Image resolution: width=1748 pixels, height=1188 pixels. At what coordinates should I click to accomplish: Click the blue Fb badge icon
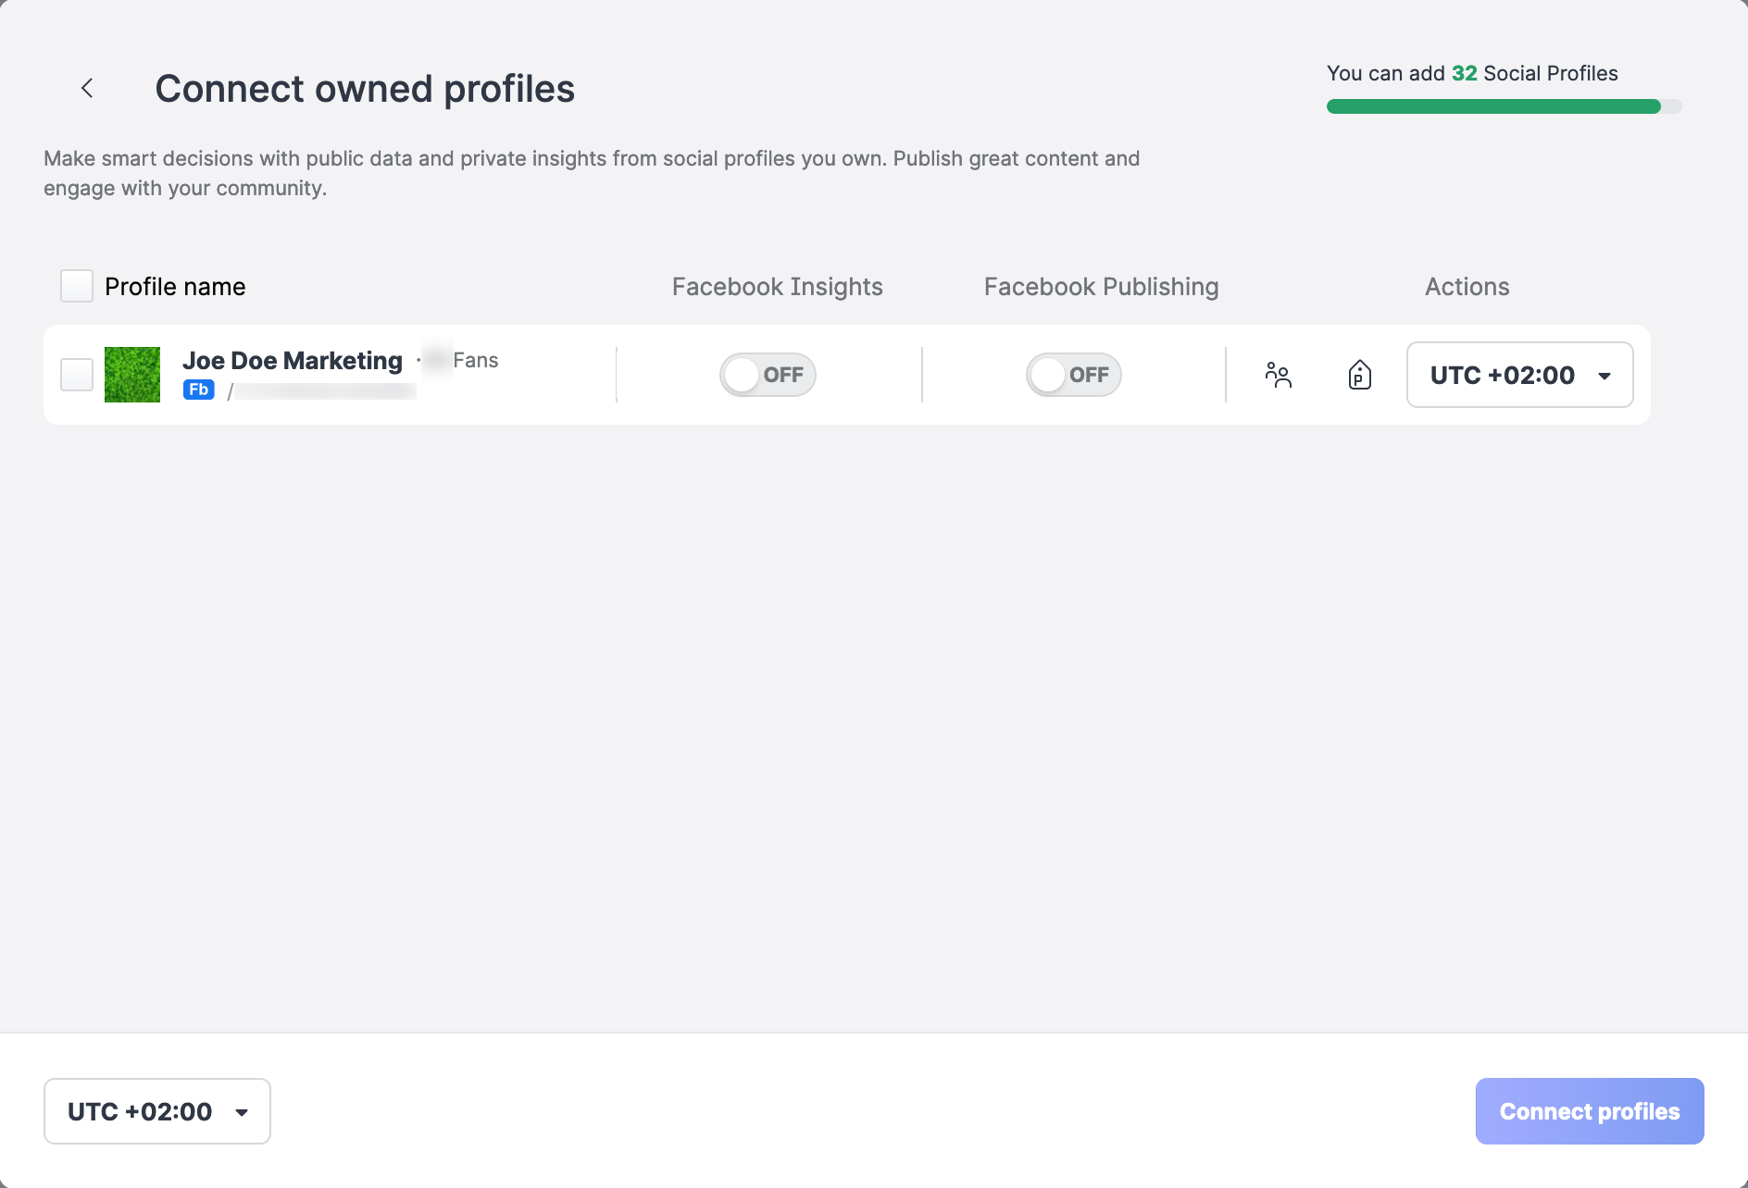click(x=198, y=390)
